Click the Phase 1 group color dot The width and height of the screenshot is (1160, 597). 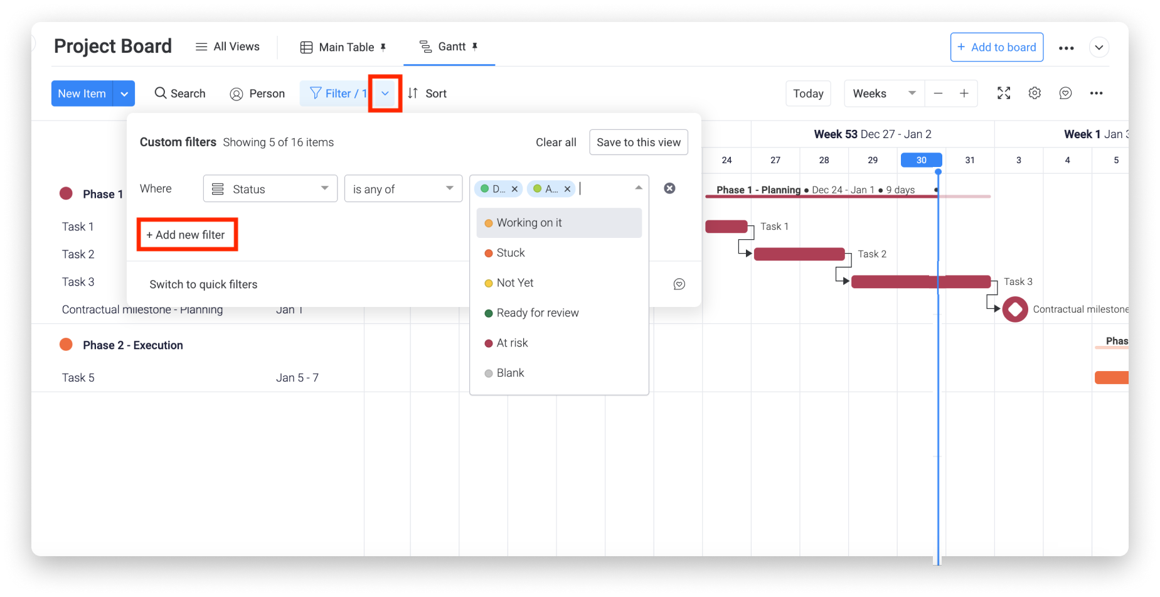point(66,193)
